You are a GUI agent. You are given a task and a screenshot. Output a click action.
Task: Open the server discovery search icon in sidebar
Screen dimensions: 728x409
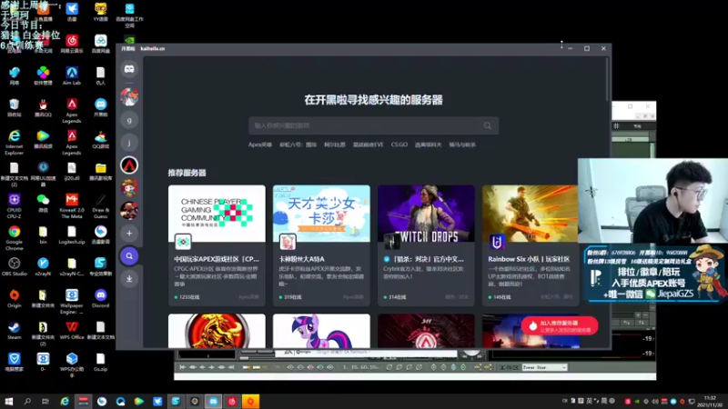[x=129, y=256]
